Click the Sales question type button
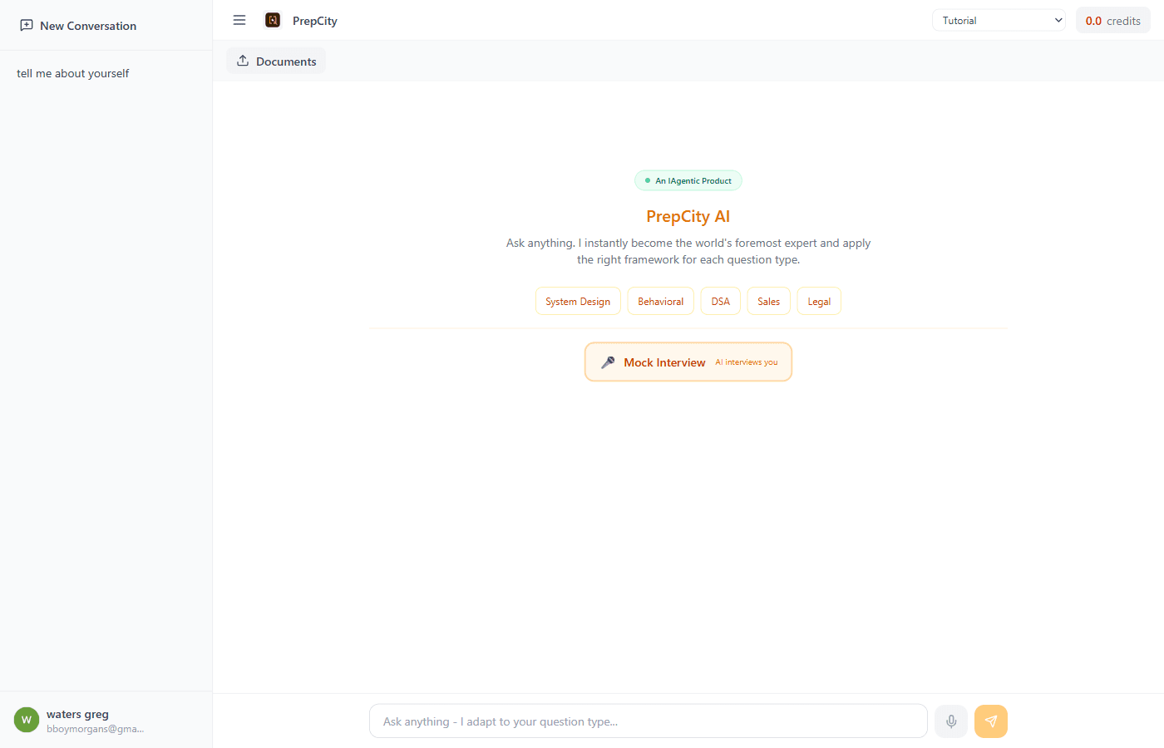This screenshot has height=748, width=1164. click(767, 301)
